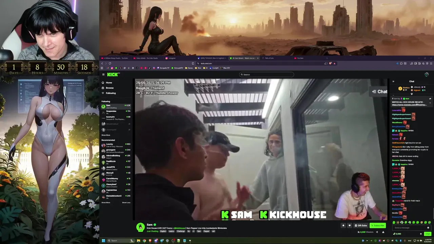
Task: Click the Windows taskbar search box
Action: tap(121, 241)
